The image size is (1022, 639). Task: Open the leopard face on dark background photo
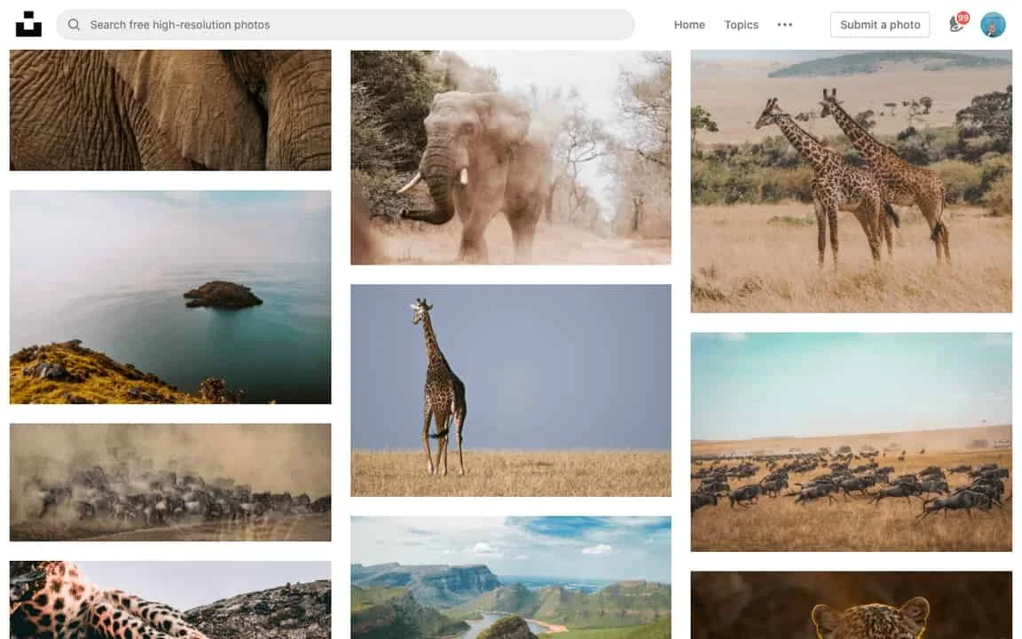point(852,605)
